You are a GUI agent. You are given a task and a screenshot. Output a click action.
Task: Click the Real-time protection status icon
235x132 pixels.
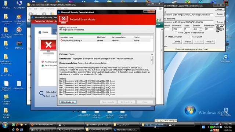(x=43, y=62)
